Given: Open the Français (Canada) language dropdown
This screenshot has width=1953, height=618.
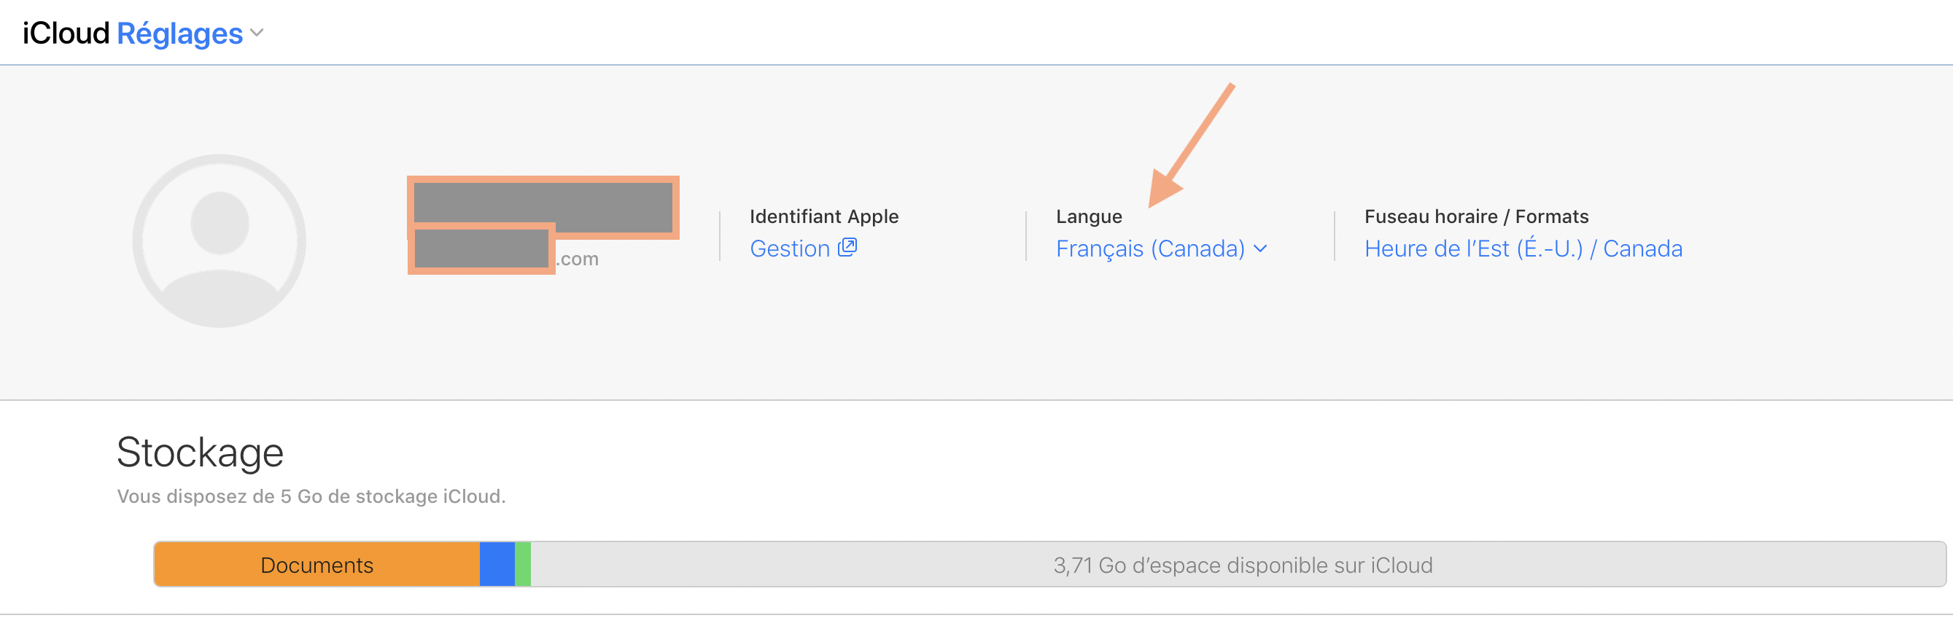Looking at the screenshot, I should click(1149, 249).
